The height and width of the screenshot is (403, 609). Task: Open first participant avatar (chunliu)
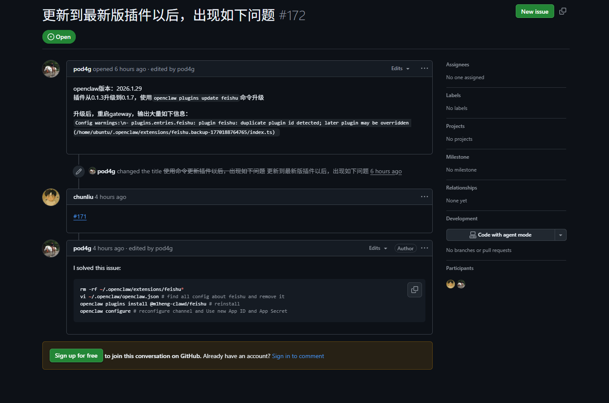[451, 284]
